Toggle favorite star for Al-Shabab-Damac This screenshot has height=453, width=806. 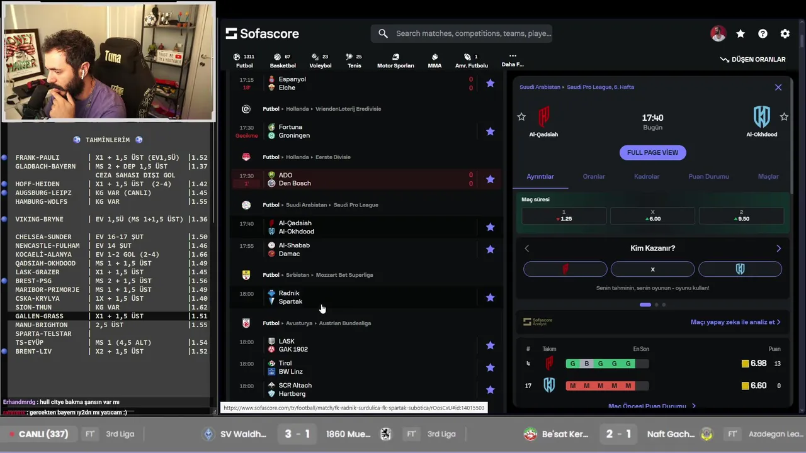click(x=490, y=249)
